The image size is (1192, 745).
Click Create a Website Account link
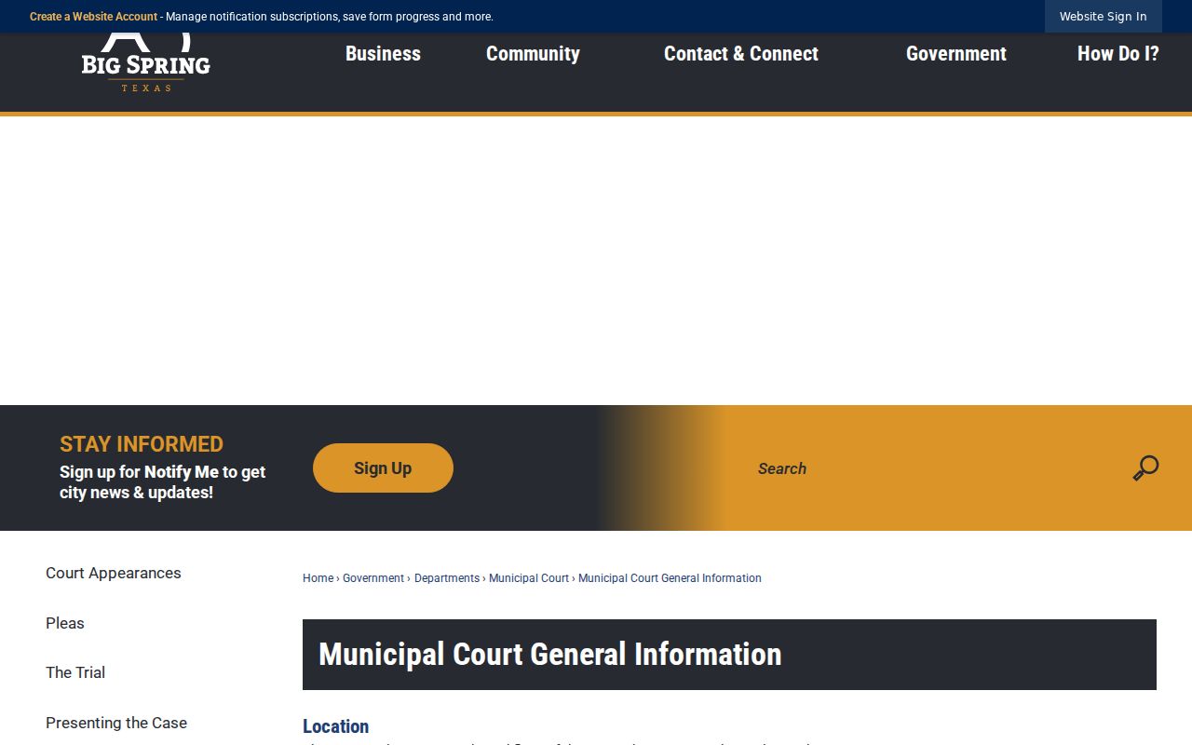click(x=93, y=17)
